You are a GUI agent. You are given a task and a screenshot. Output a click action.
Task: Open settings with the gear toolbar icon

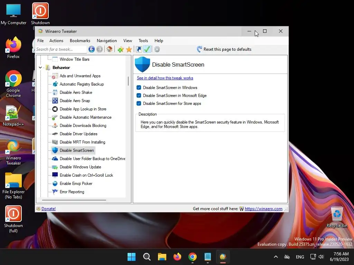[157, 49]
